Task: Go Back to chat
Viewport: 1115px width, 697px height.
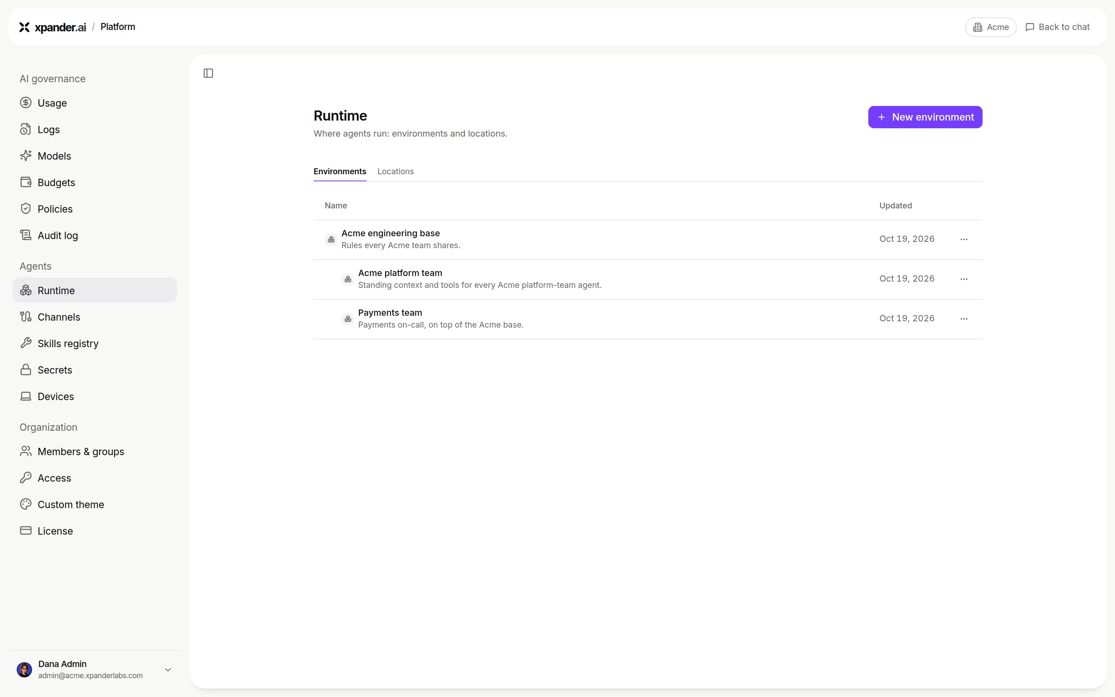Action: 1058,27
